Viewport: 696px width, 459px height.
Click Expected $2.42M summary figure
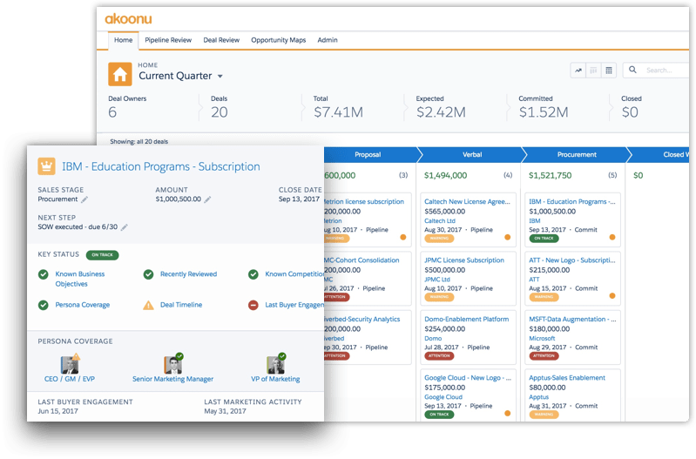coord(441,112)
